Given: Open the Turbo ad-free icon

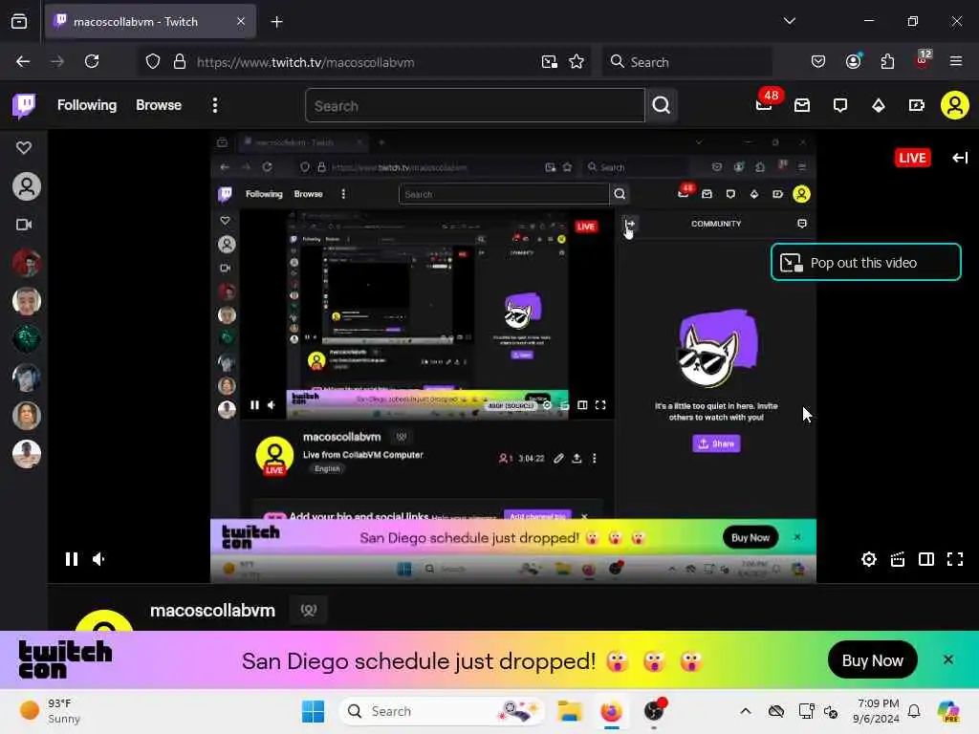Looking at the screenshot, I should pyautogui.click(x=916, y=105).
